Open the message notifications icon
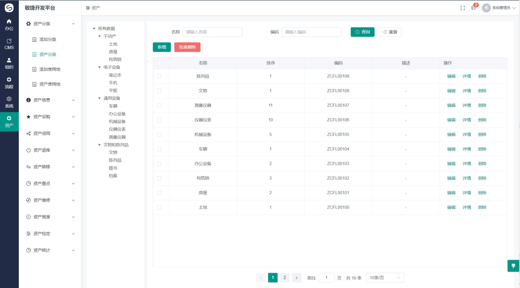This screenshot has height=288, width=520. 473,8
